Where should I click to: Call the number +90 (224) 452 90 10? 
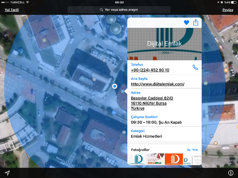point(150,70)
